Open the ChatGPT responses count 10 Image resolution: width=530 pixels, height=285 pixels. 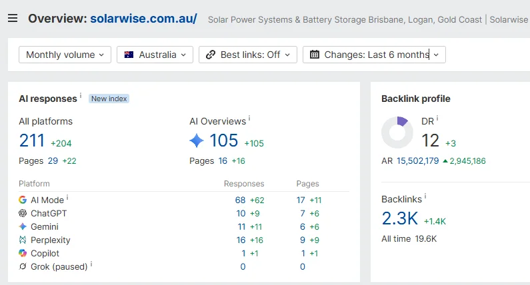pos(241,213)
